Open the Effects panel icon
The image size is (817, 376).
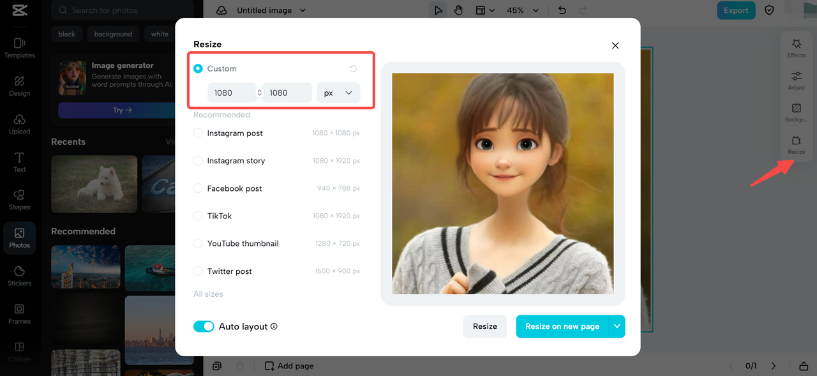pyautogui.click(x=796, y=48)
